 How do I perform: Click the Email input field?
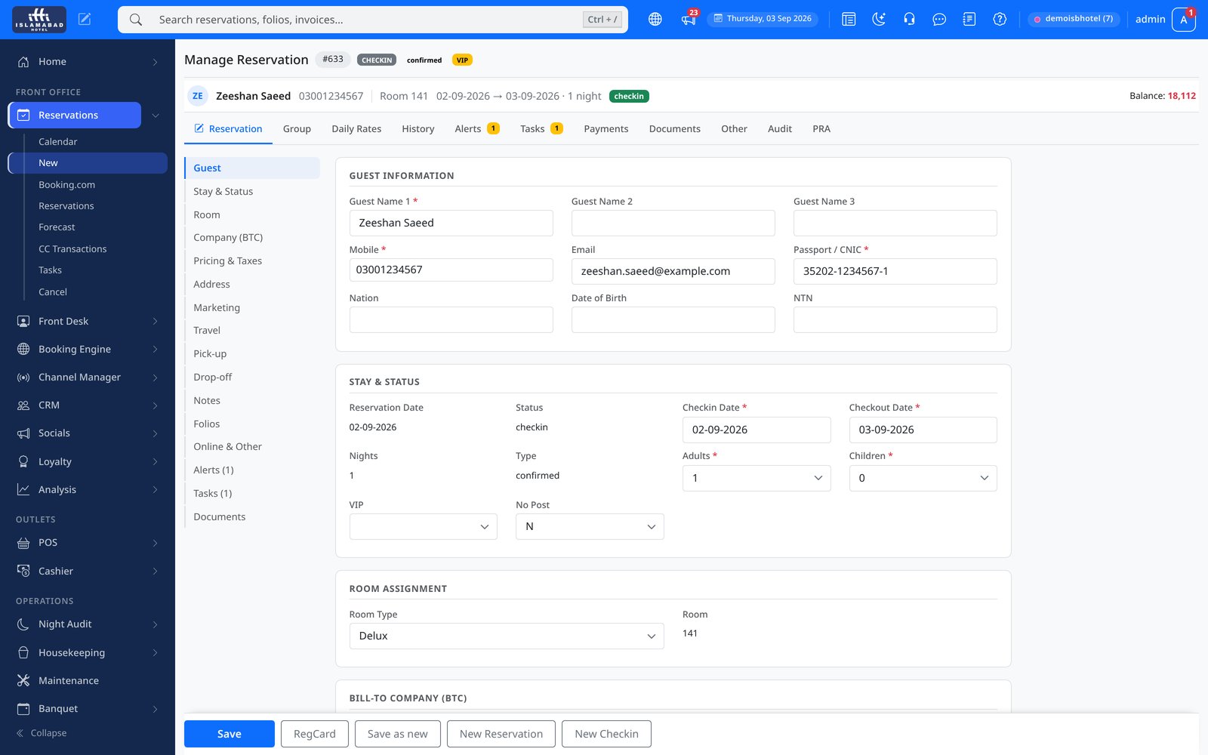673,271
